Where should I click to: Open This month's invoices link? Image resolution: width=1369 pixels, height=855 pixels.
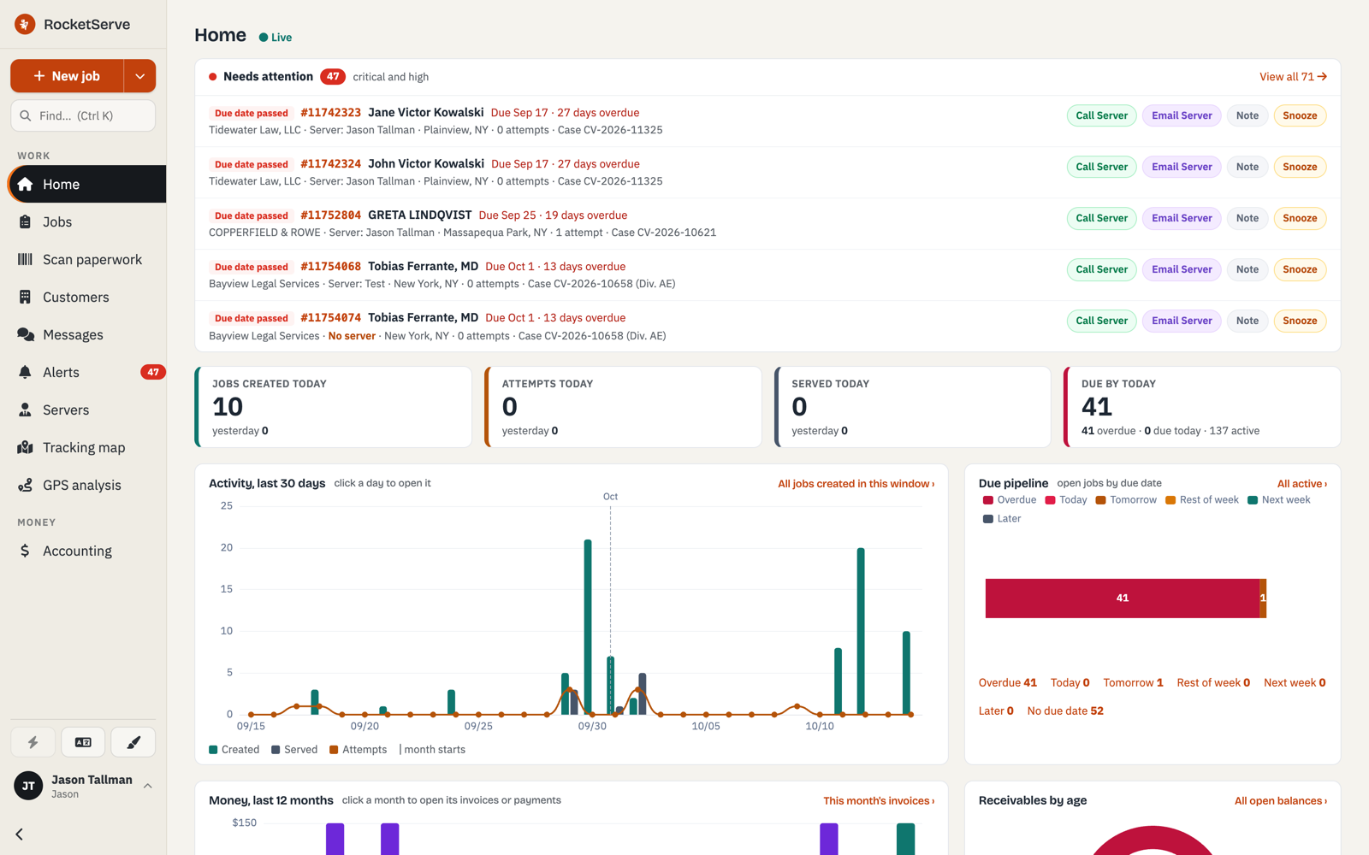[x=879, y=801]
